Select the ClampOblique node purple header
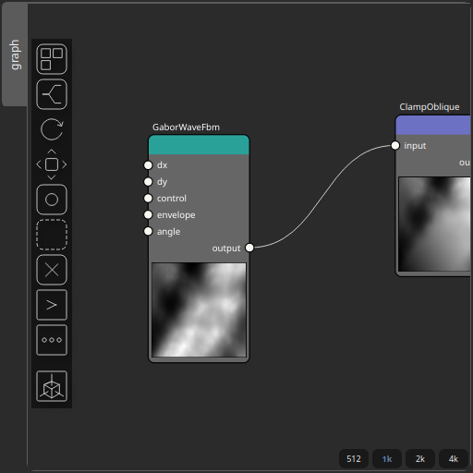Viewport: 473px width, 473px height. click(433, 126)
